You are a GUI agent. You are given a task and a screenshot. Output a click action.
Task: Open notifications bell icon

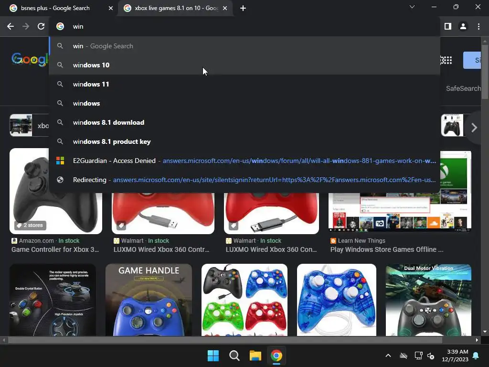[476, 356]
